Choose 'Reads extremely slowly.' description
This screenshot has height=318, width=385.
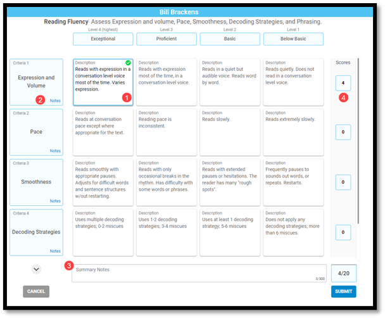click(x=293, y=132)
